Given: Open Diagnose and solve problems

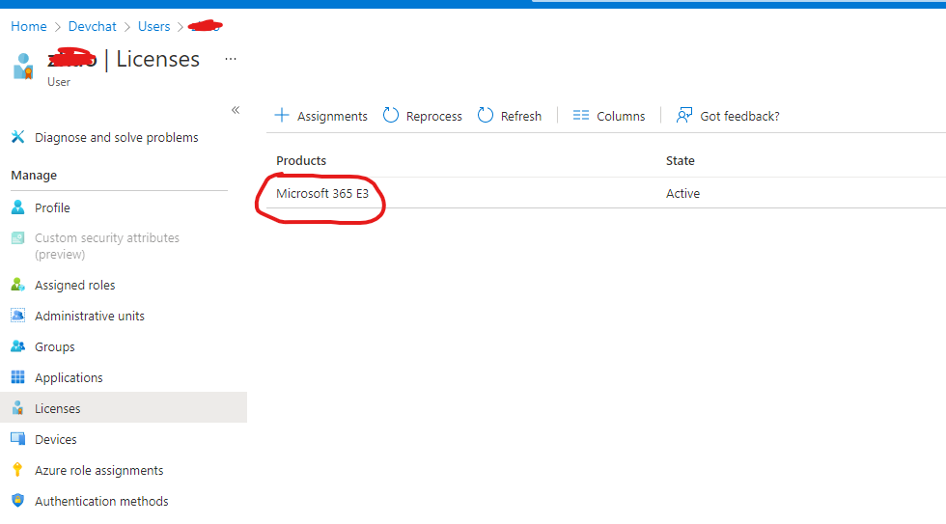Looking at the screenshot, I should pyautogui.click(x=117, y=137).
